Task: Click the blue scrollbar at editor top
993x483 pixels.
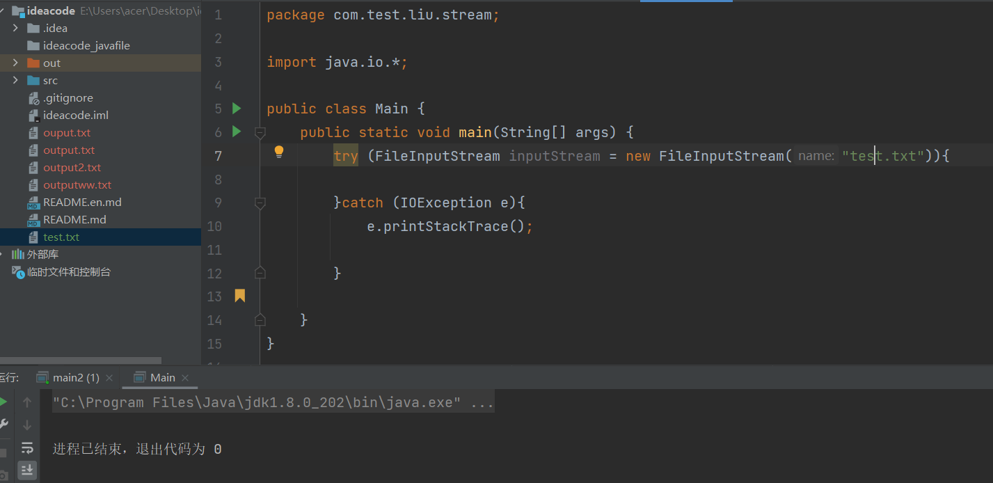Action: (x=685, y=3)
